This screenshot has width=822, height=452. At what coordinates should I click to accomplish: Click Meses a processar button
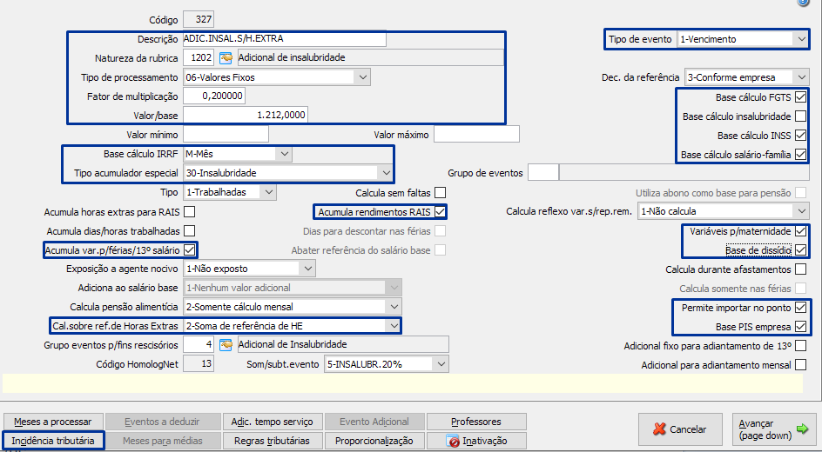(53, 422)
